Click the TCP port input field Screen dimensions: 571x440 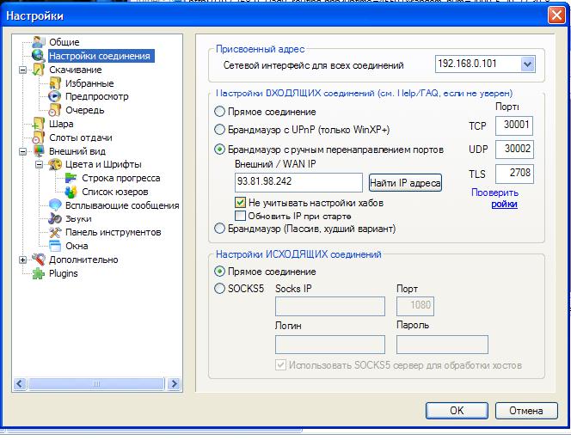516,125
